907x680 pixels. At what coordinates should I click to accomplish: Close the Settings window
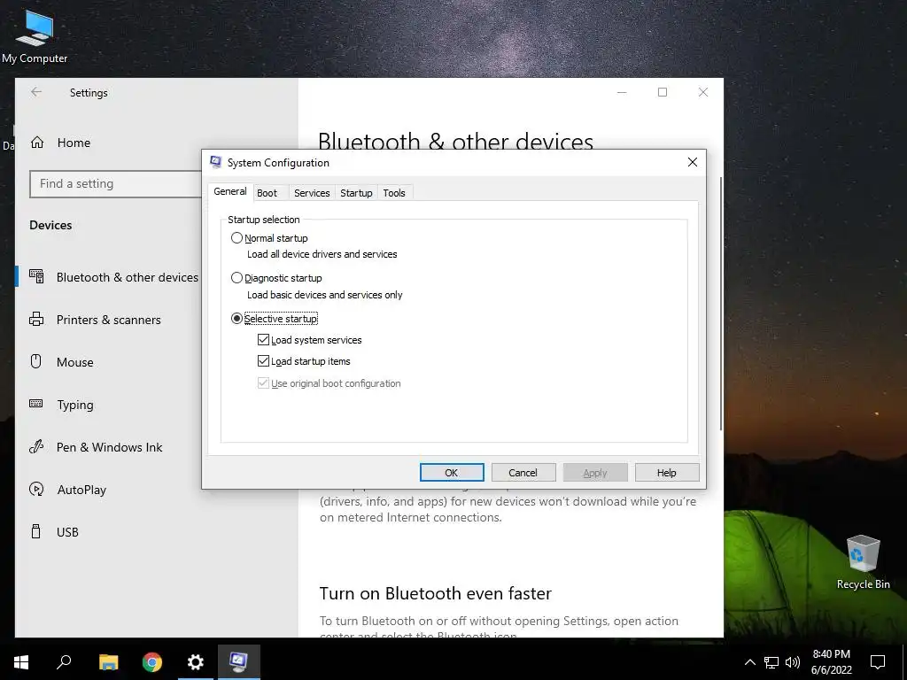tap(702, 92)
